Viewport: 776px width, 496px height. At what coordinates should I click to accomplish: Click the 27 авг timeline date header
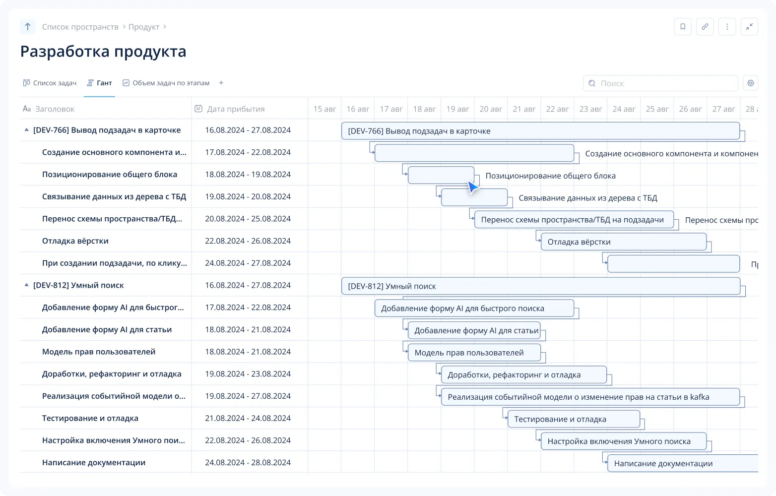tap(723, 109)
